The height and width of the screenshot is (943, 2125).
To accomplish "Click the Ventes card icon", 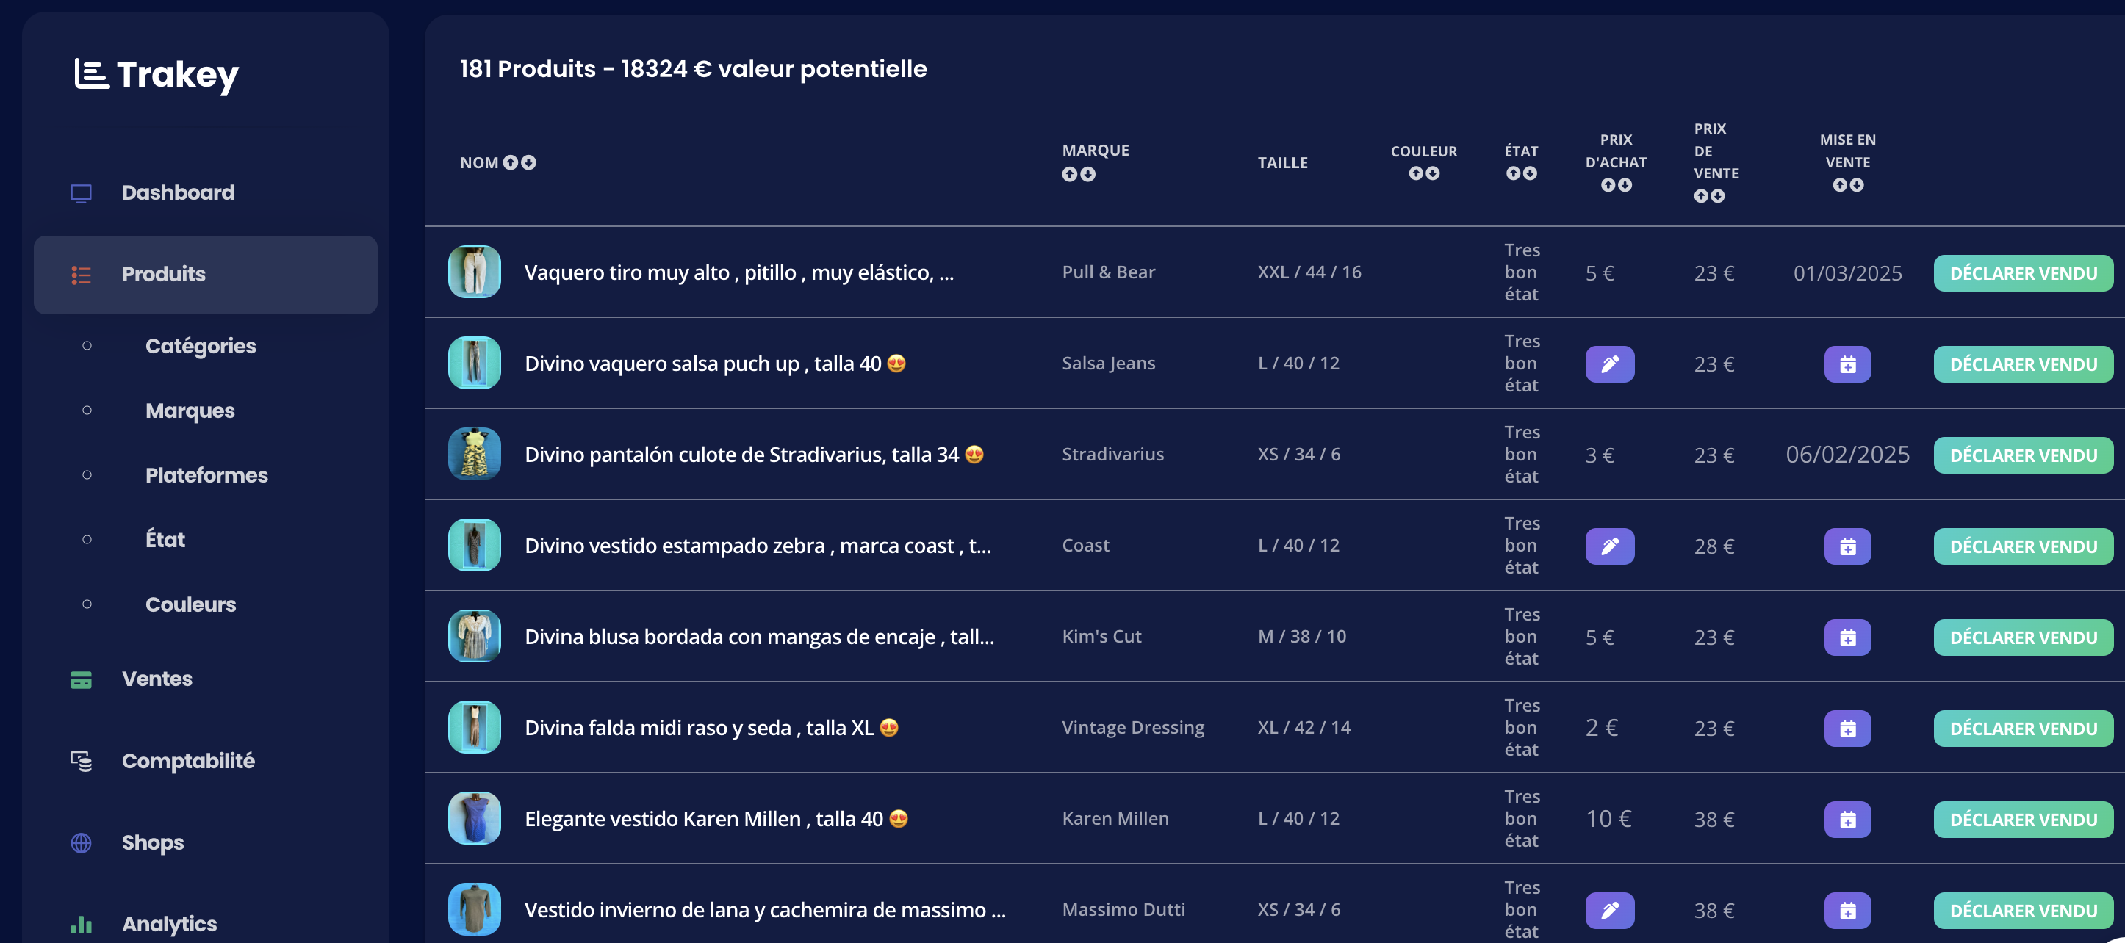I will (81, 679).
